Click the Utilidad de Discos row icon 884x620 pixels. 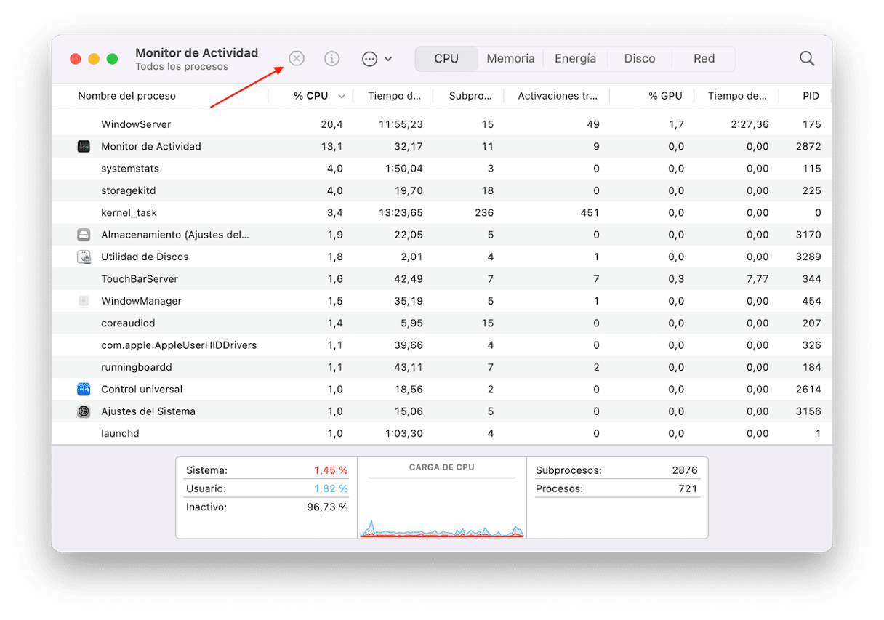[x=84, y=257]
